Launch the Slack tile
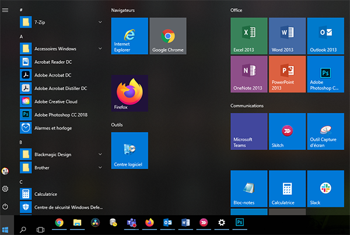This screenshot has height=235, width=350. coord(325,188)
